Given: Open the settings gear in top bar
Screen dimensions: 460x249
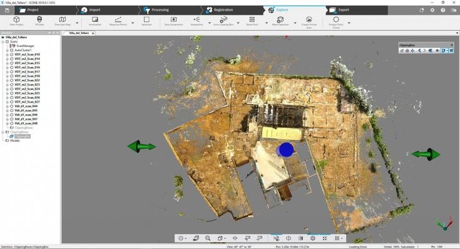Looking at the screenshot, I should (x=432, y=10).
